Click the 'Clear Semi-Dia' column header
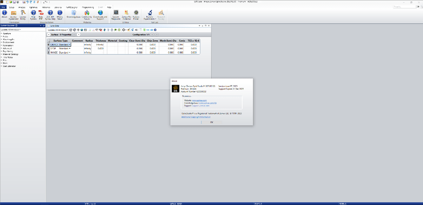Image resolution: width=423 pixels, height=205 pixels. click(137, 41)
